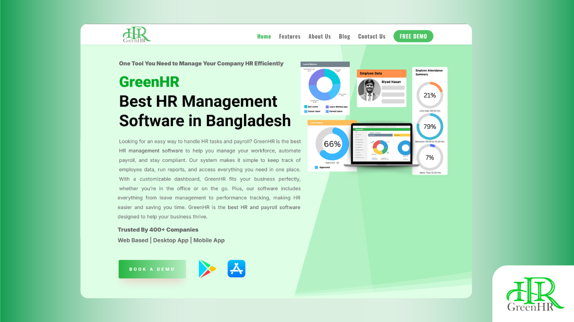Go to Contact Us

pos(371,36)
